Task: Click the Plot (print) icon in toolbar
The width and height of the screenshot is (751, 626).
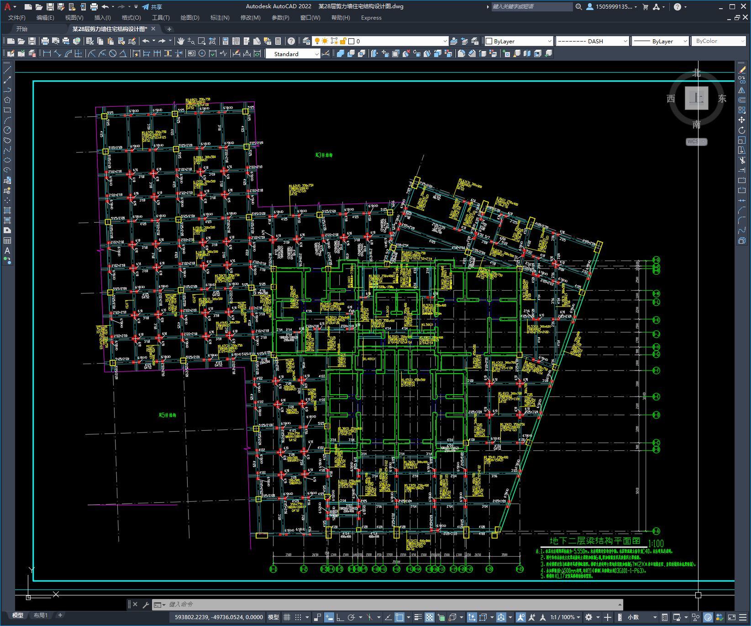Action: tap(45, 41)
